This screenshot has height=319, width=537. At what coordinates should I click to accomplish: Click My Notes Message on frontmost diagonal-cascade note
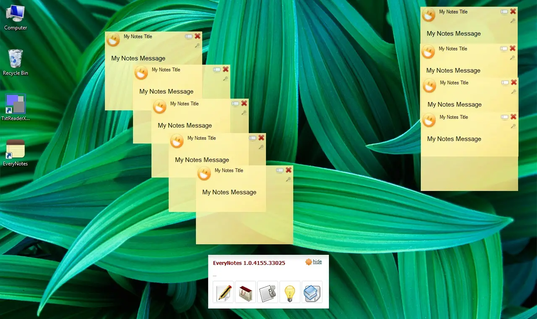pos(229,192)
